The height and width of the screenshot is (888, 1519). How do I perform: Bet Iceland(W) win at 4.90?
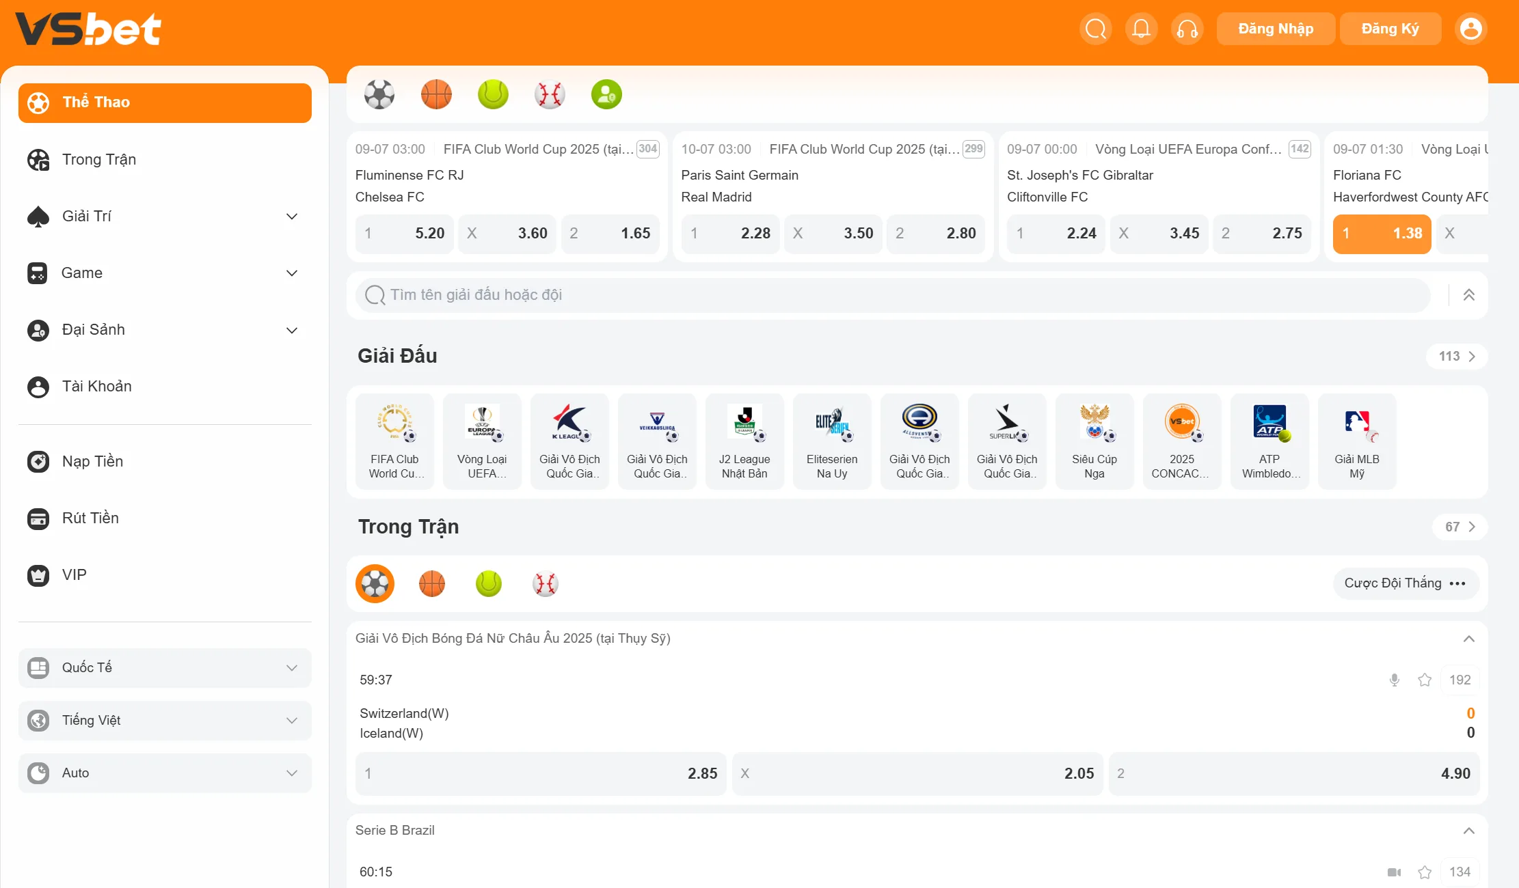1293,773
